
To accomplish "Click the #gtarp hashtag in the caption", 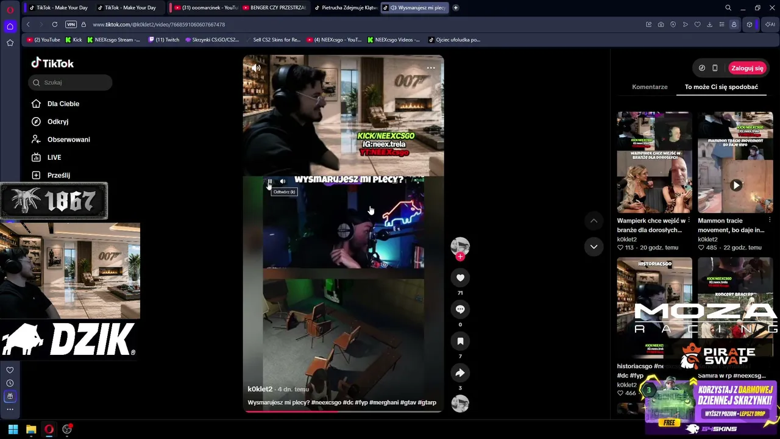I will 427,402.
